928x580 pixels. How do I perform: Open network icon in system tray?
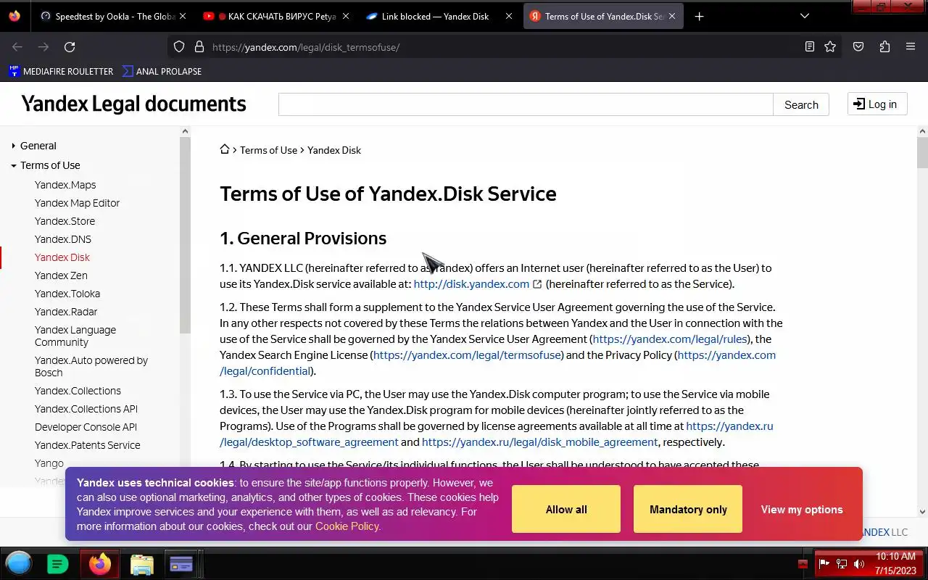[x=842, y=563]
